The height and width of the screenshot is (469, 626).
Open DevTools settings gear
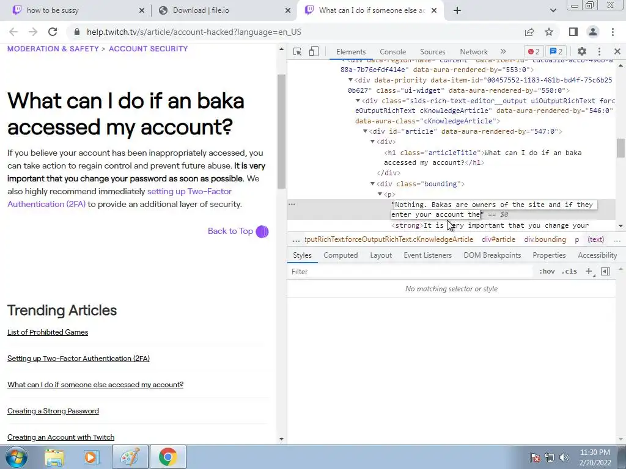582,51
